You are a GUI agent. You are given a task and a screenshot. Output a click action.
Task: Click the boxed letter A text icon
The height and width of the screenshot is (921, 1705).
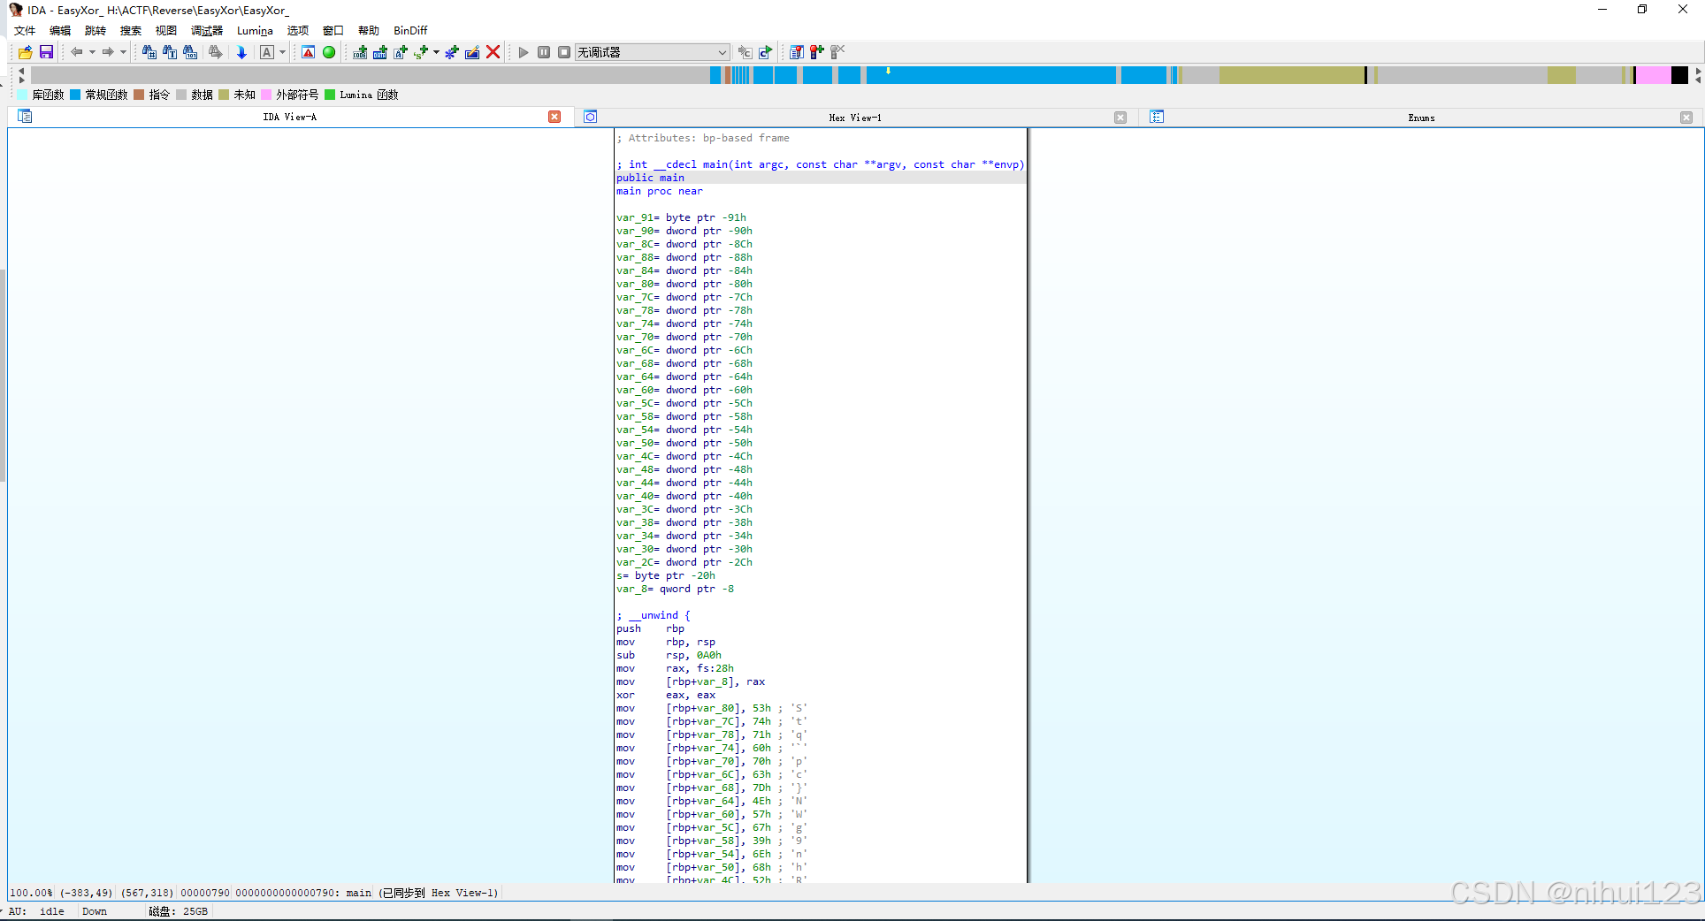click(267, 52)
